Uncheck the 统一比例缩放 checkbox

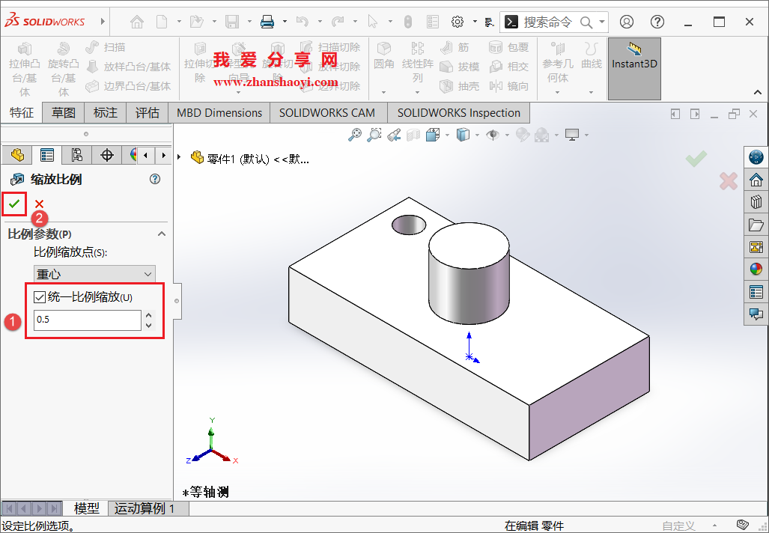click(x=40, y=297)
